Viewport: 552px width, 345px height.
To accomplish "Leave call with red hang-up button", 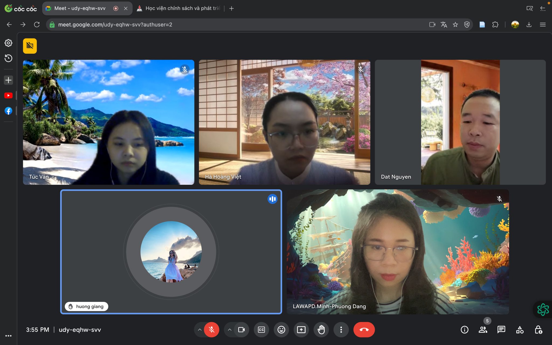I will [x=364, y=330].
